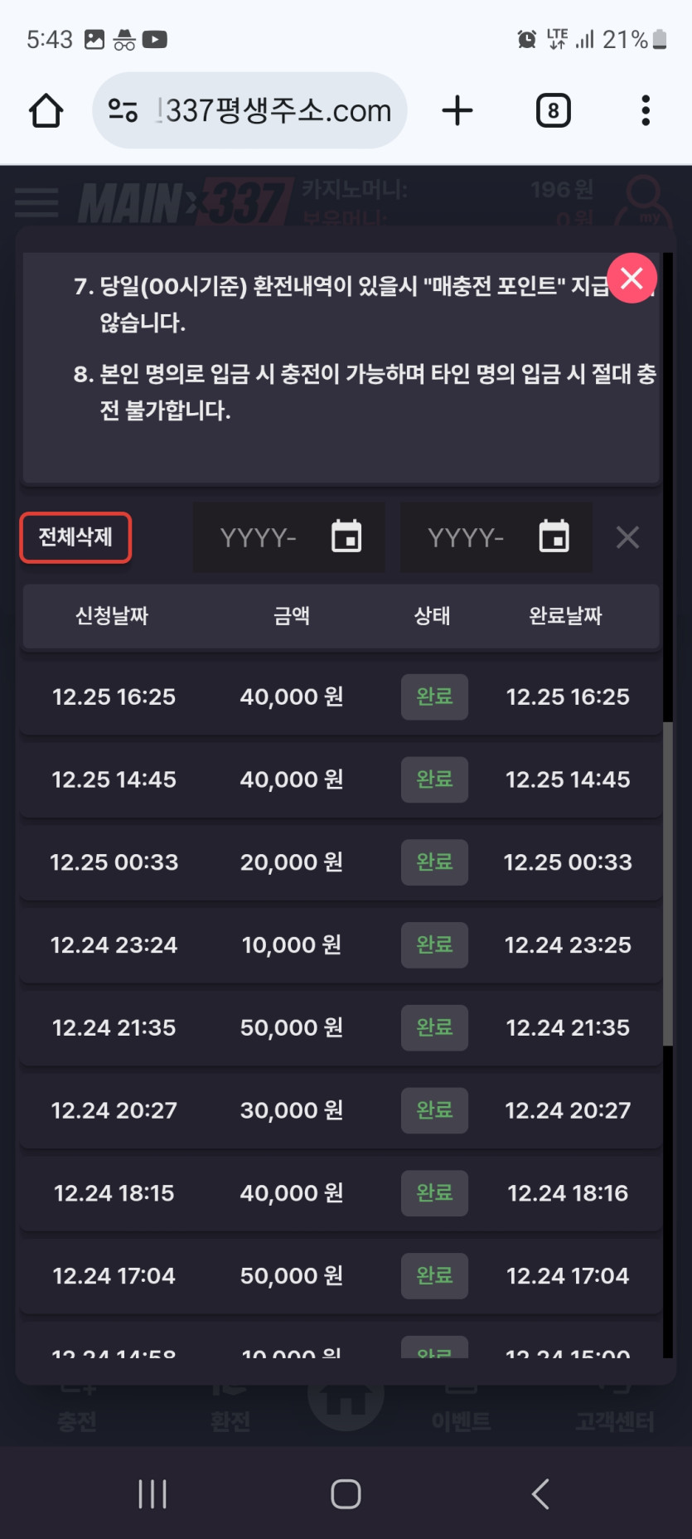
Task: Click the start date YYYY- input field
Action: (x=258, y=538)
